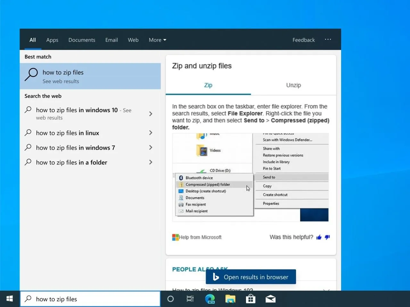Screen dimensions: 410x307
Task: Click the Windows Start button
Action: pyautogui.click(x=10, y=299)
